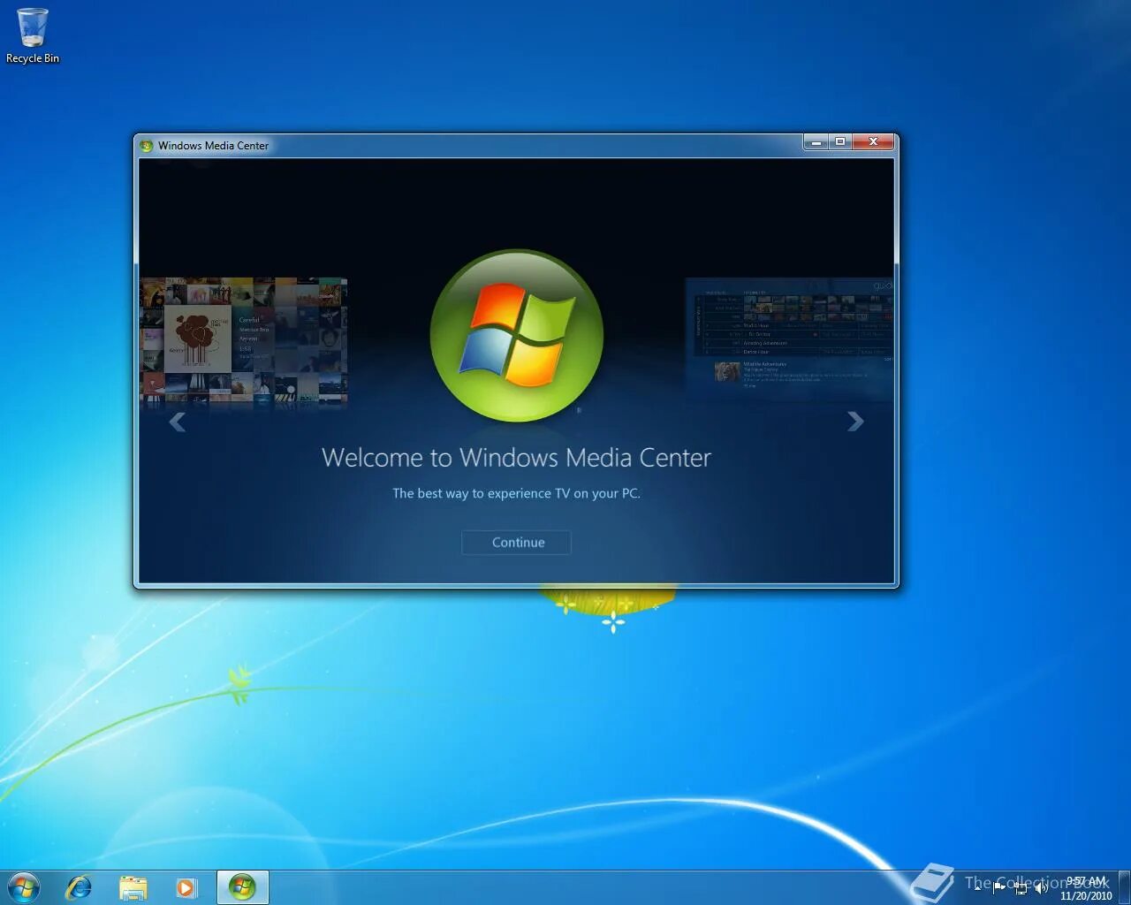
Task: Click the large green Media Center logo
Action: coord(517,336)
